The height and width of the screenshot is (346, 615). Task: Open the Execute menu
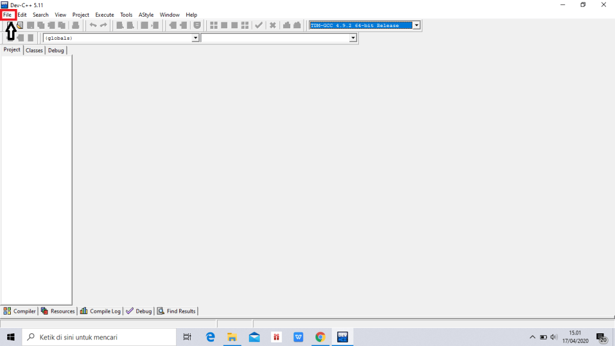click(x=105, y=14)
